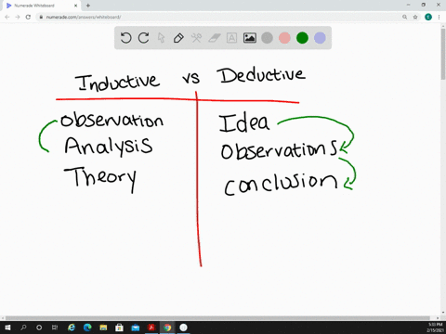
Task: Open File Explorer from taskbar
Action: click(x=103, y=328)
